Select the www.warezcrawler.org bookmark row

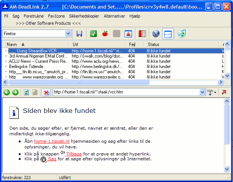point(113,77)
